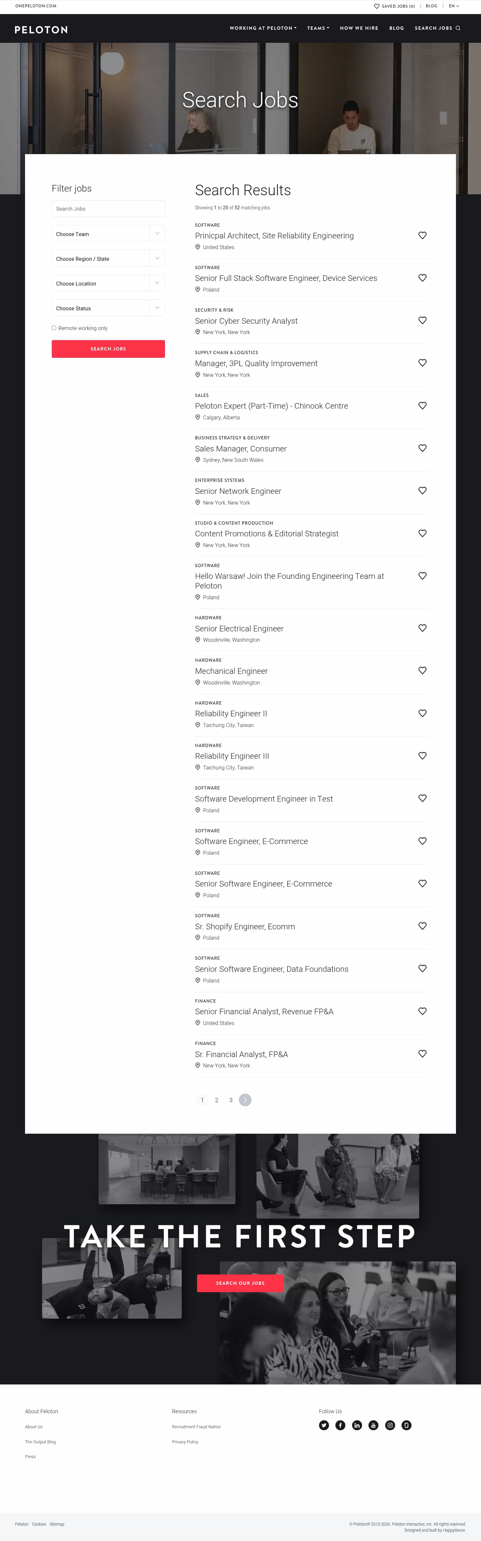Enable Remote working only checkbox

(x=54, y=328)
